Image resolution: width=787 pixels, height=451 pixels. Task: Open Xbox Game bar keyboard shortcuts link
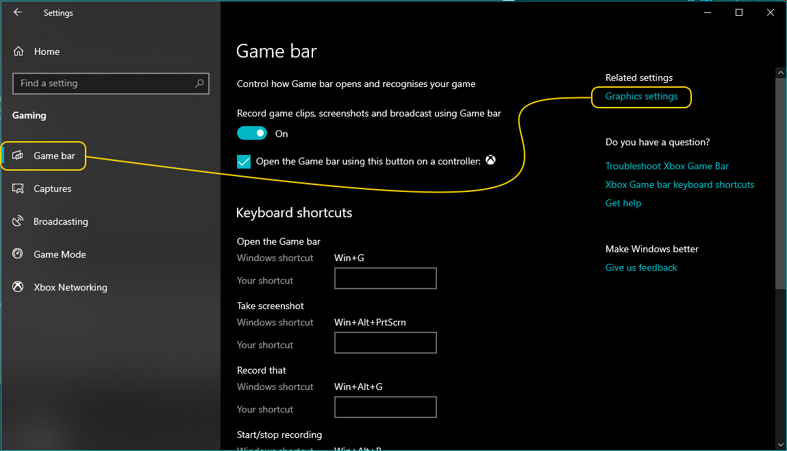tap(679, 185)
